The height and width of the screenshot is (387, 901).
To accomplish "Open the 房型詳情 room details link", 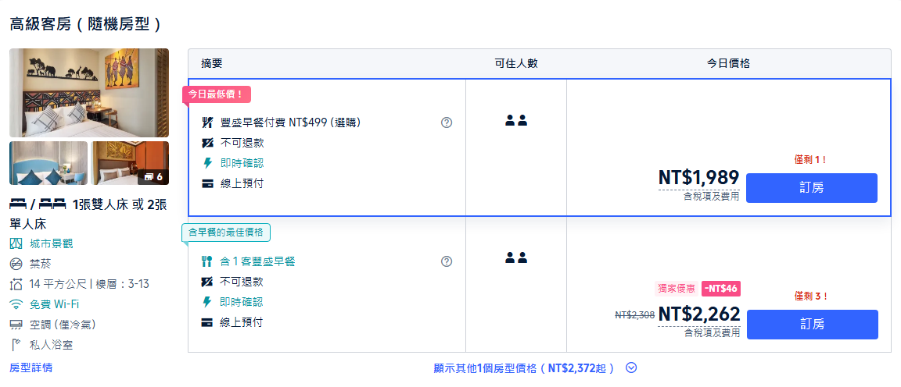I will tap(31, 367).
